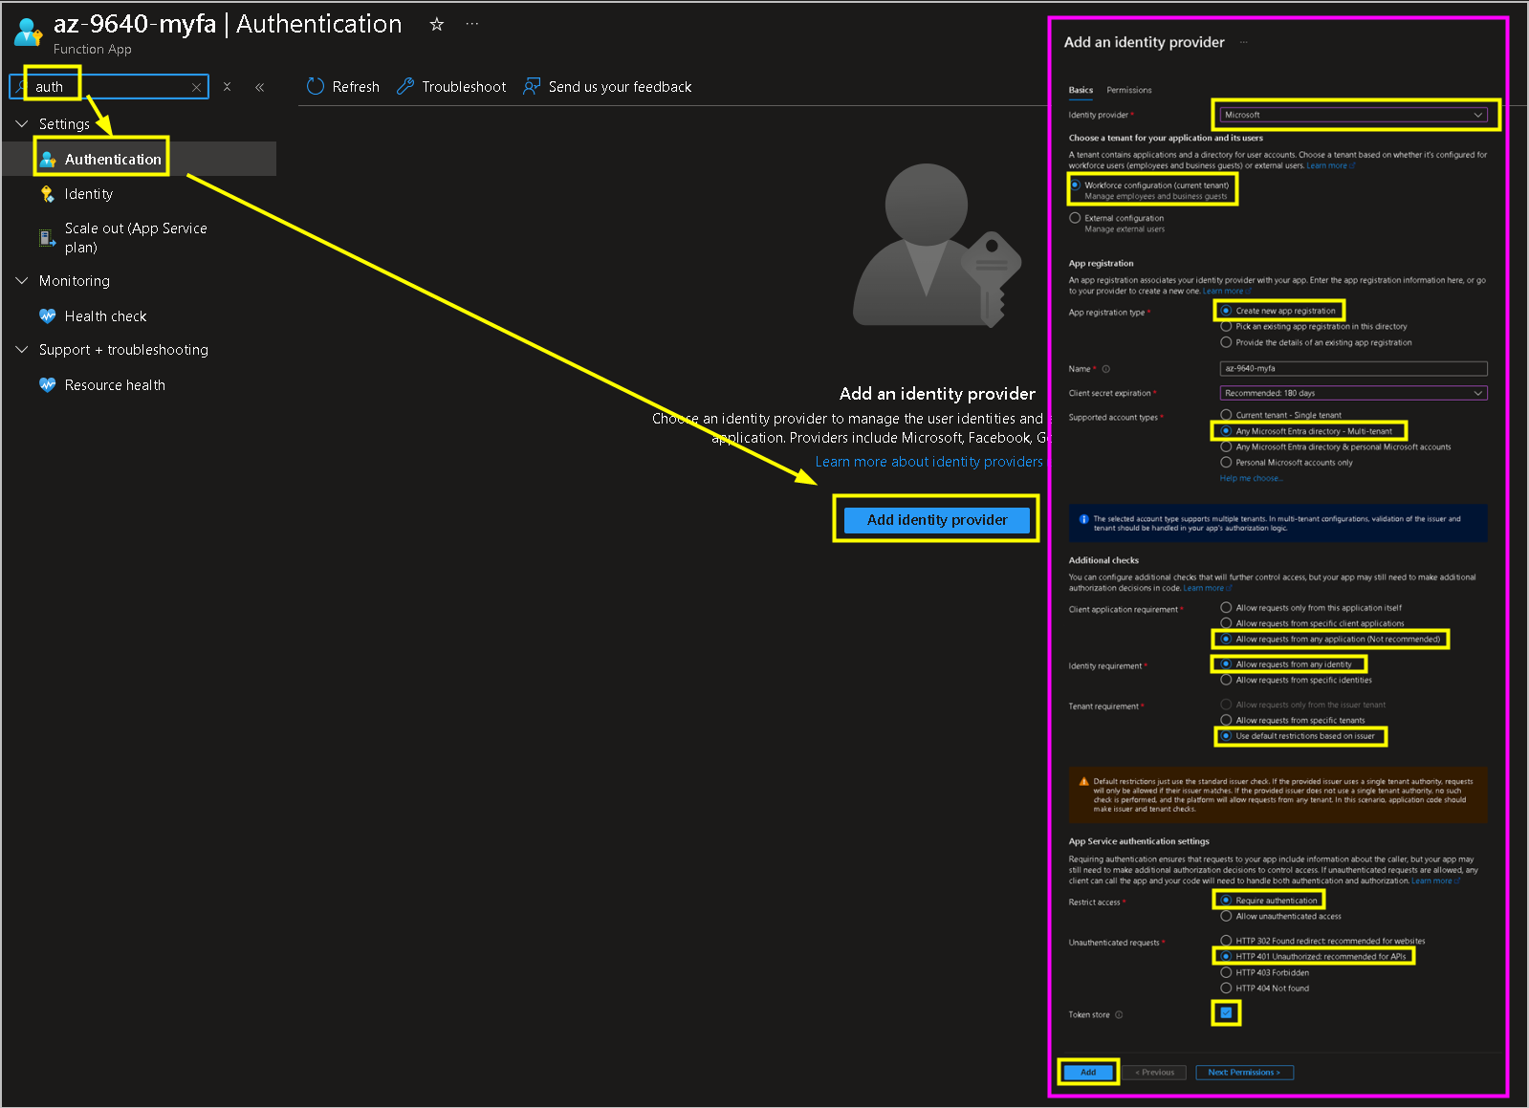Click Send us your feedback command
The width and height of the screenshot is (1529, 1108).
pyautogui.click(x=607, y=87)
